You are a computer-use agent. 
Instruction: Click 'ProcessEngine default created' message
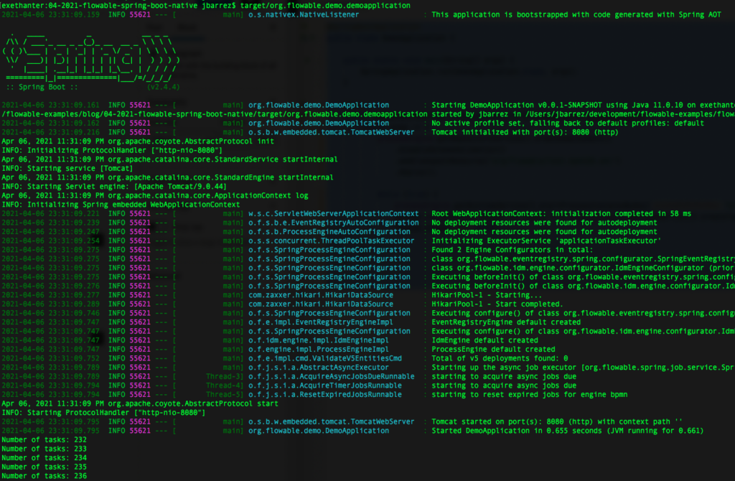point(494,350)
